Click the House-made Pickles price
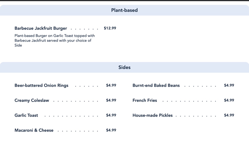Screen dimensions: 249x147 click(x=229, y=115)
